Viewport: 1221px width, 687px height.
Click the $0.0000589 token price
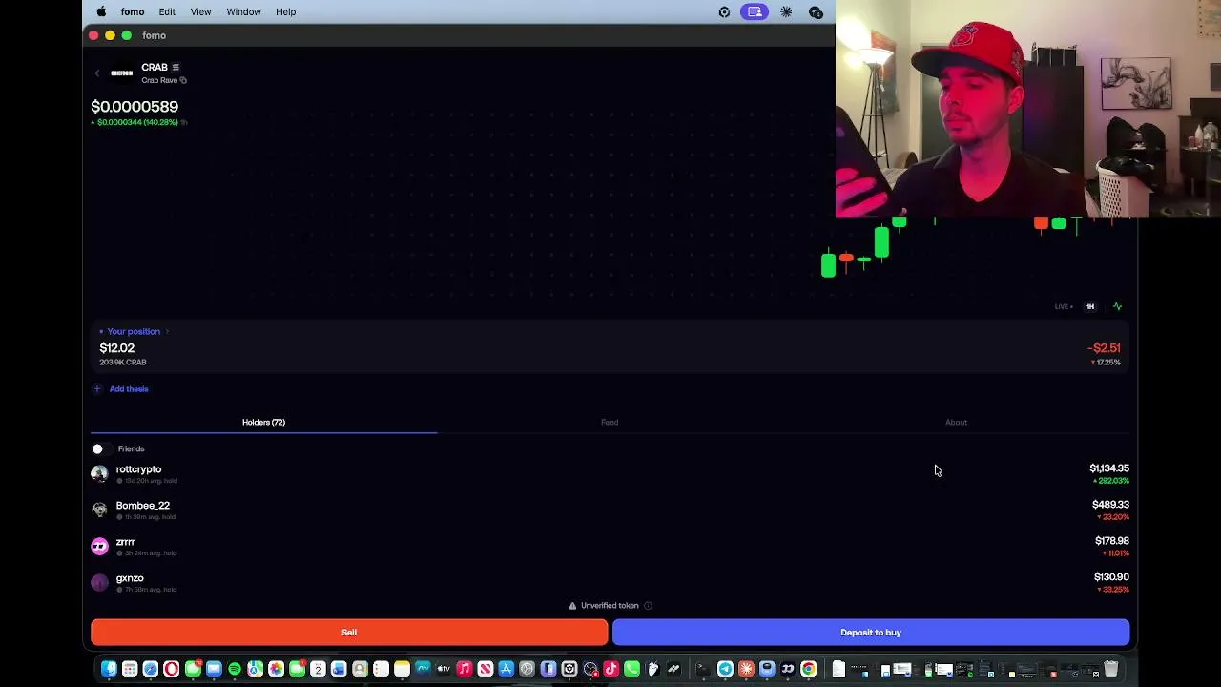[135, 107]
